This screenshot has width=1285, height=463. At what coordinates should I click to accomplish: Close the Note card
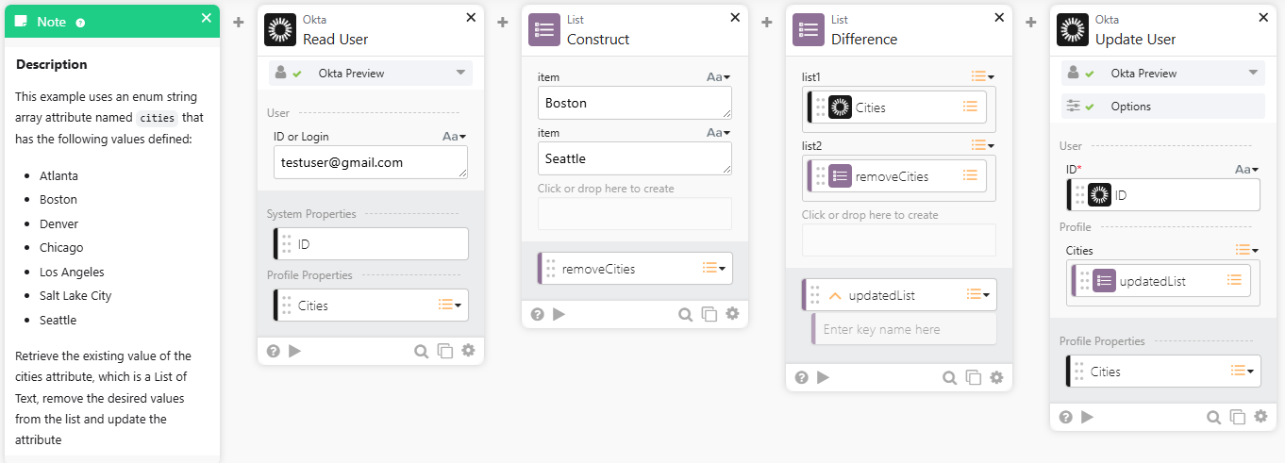click(x=207, y=18)
